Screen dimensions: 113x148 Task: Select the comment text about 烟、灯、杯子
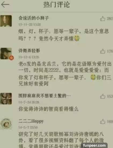point(64,35)
